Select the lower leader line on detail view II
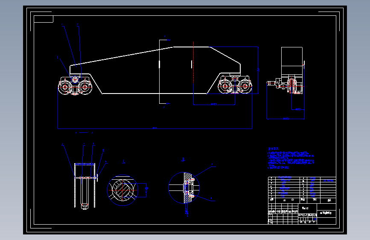This screenshot has height=240, width=370. [204, 198]
